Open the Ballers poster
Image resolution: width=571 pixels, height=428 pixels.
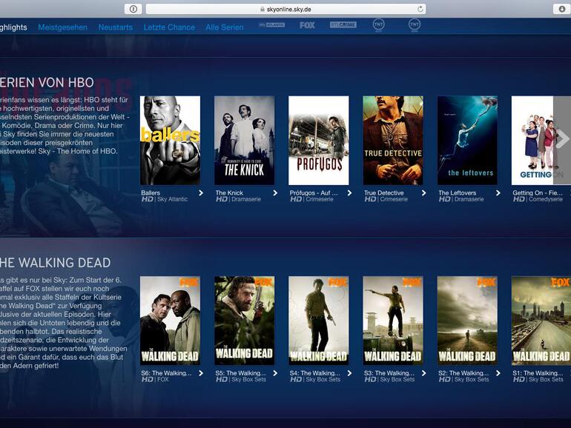(170, 141)
